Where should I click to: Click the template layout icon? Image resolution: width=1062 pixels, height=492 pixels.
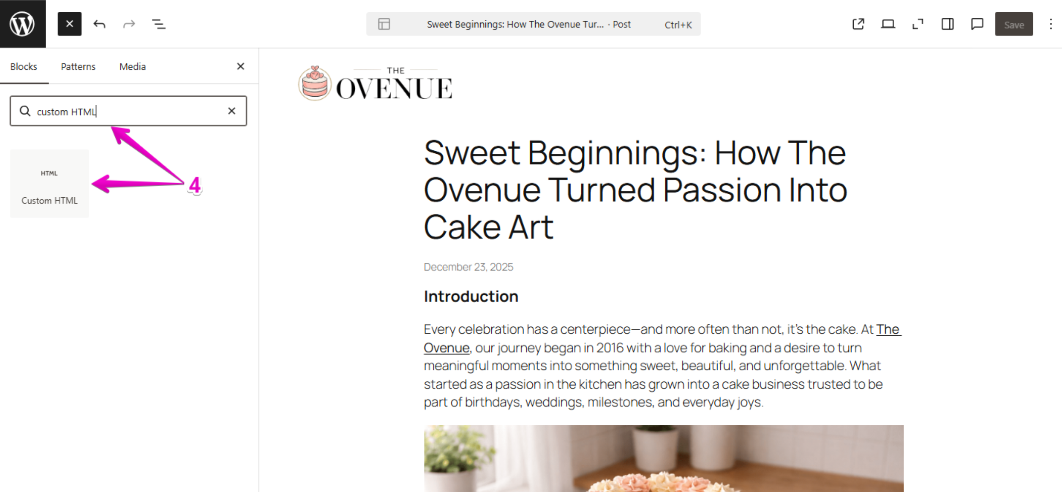coord(384,24)
